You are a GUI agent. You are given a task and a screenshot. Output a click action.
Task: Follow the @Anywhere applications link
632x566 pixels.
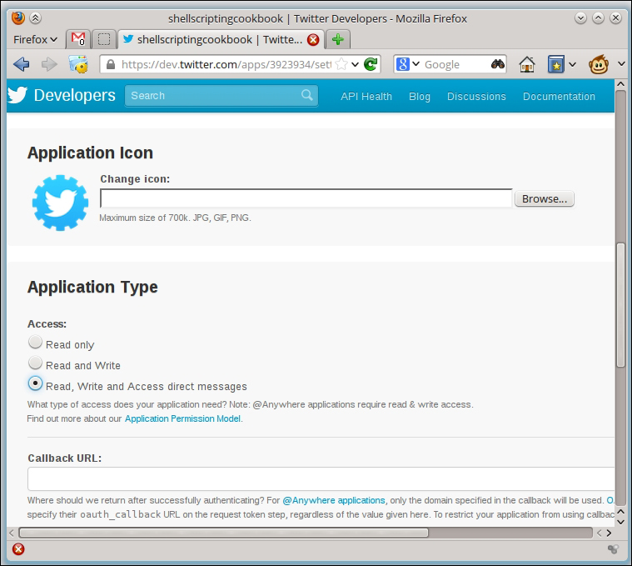[x=334, y=500]
